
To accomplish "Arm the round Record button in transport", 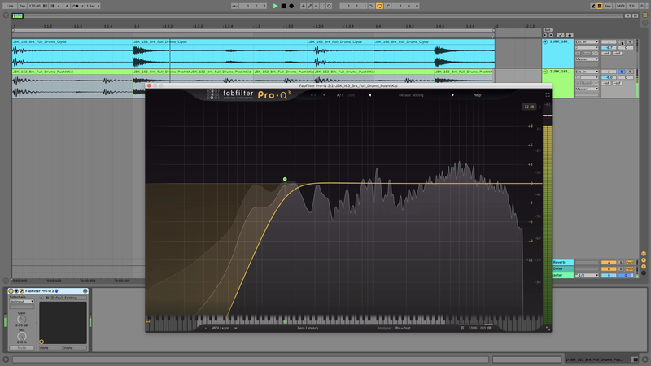I will pos(291,6).
